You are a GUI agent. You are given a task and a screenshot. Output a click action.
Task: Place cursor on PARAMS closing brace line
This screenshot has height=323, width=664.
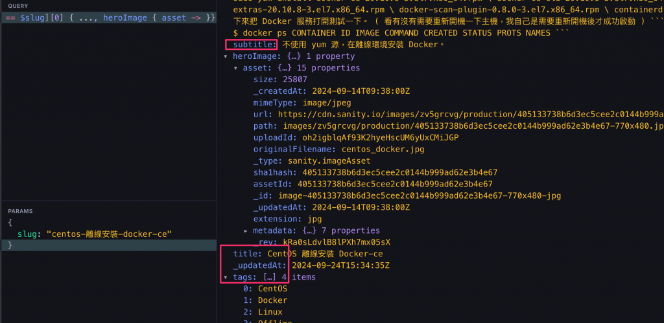[109, 245]
